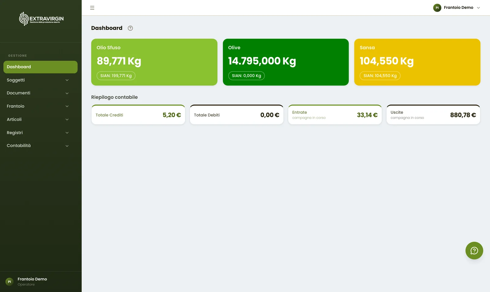Expand the Frantoio menu chevron
Screen dimensions: 490x292
coord(67,106)
